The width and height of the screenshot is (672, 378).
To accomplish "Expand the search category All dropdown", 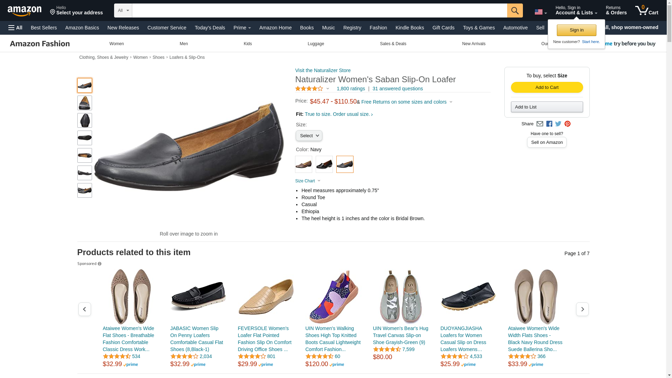I will (x=123, y=10).
